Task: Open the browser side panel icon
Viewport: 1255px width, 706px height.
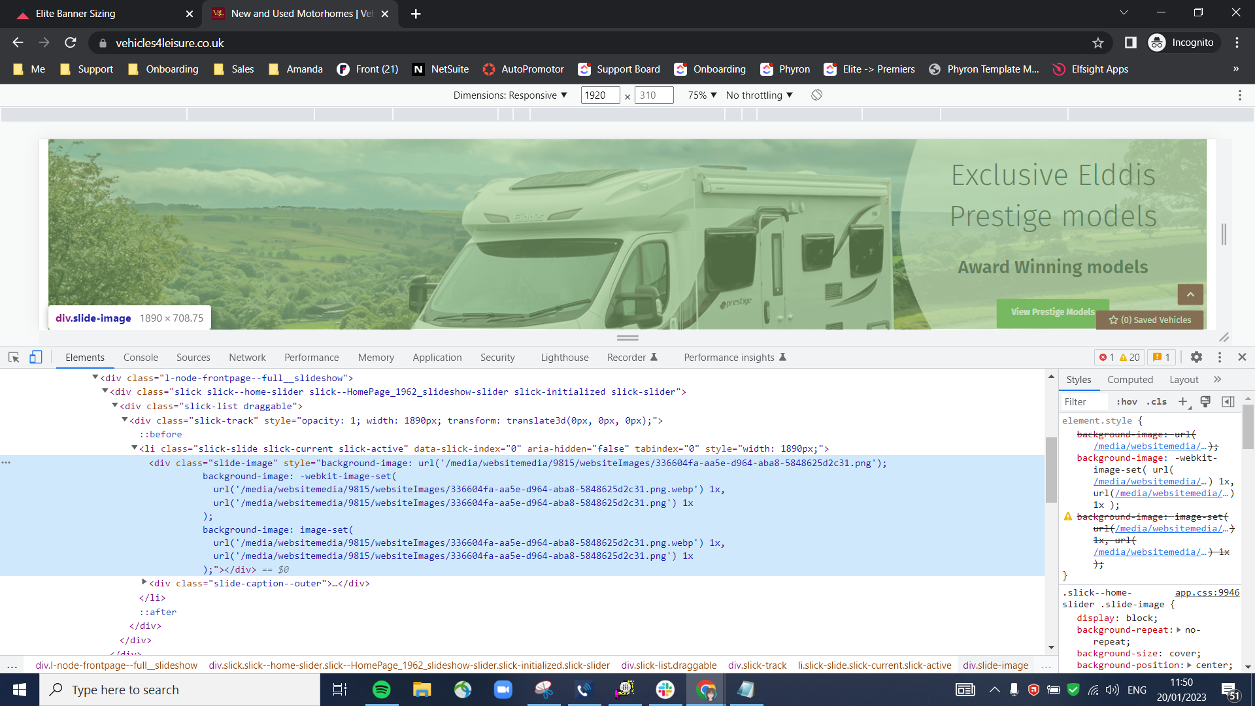Action: point(1130,43)
